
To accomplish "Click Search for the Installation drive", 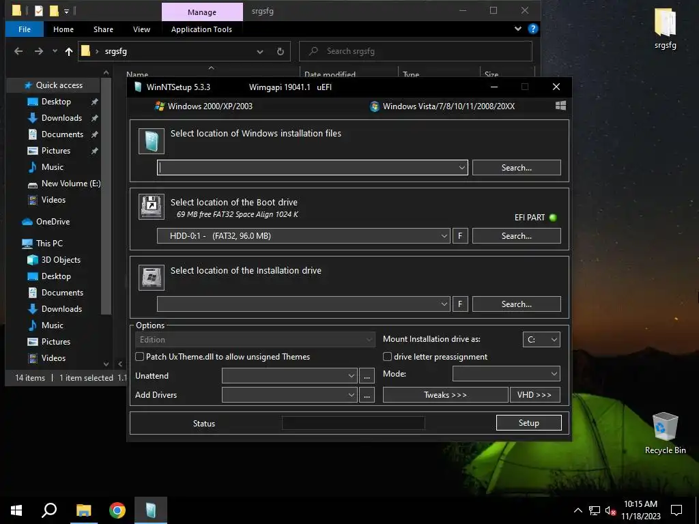I will (x=516, y=304).
